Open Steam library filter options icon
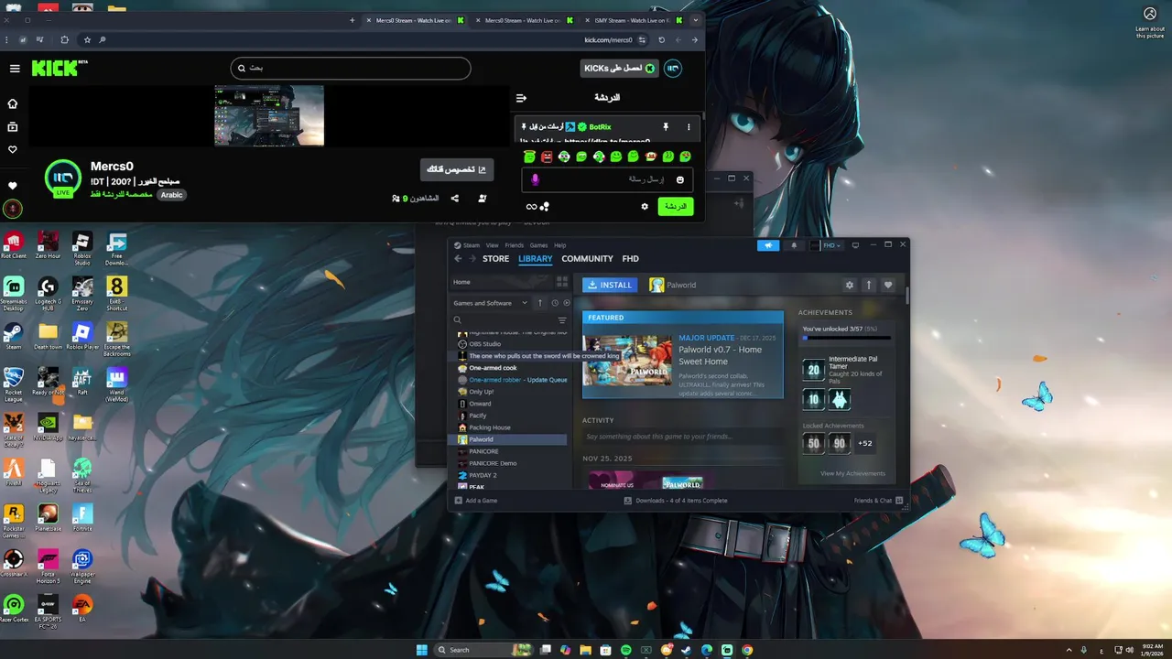 click(562, 320)
